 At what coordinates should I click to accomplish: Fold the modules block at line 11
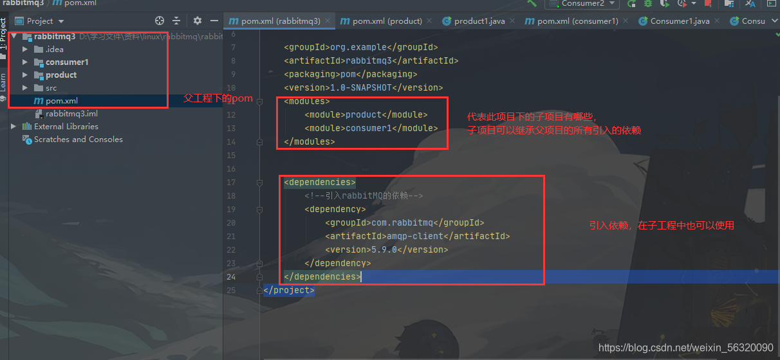259,101
